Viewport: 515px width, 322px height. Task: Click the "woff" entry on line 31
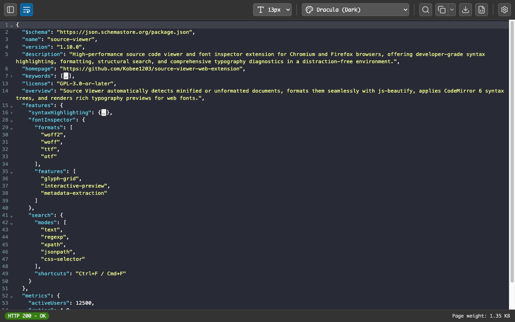pos(50,142)
